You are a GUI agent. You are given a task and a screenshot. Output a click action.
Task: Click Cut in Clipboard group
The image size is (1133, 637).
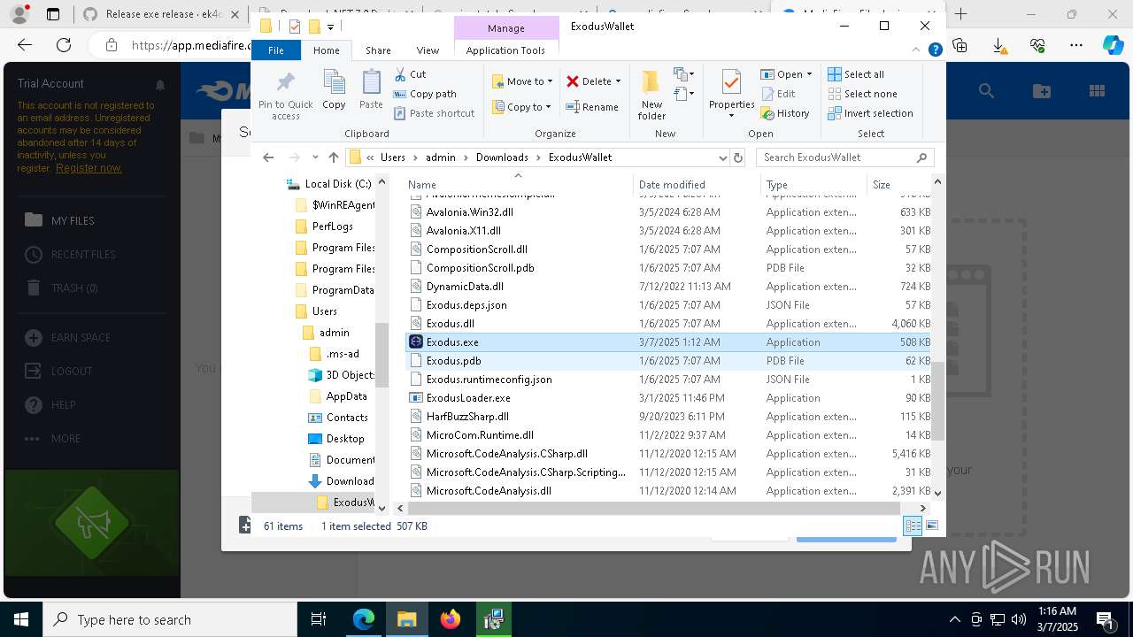(x=410, y=74)
